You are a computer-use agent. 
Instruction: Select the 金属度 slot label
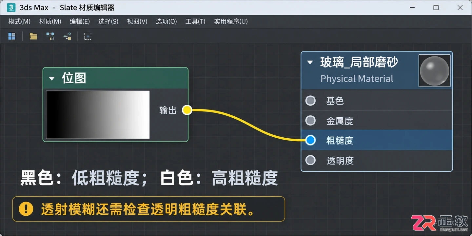[340, 121]
